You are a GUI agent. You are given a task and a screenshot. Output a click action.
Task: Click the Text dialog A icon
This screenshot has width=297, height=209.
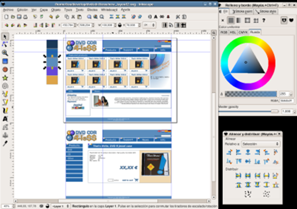pyautogui.click(x=156, y=17)
